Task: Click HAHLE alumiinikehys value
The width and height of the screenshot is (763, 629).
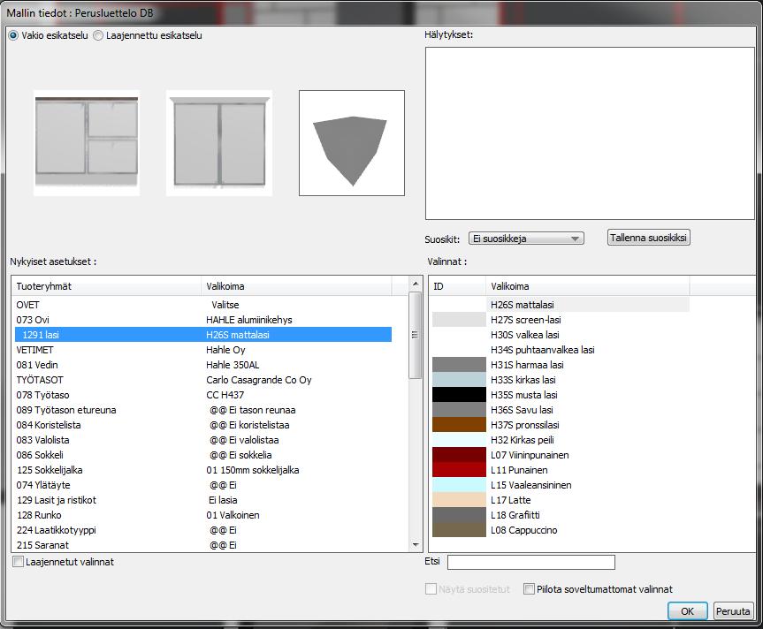Action: [x=249, y=320]
